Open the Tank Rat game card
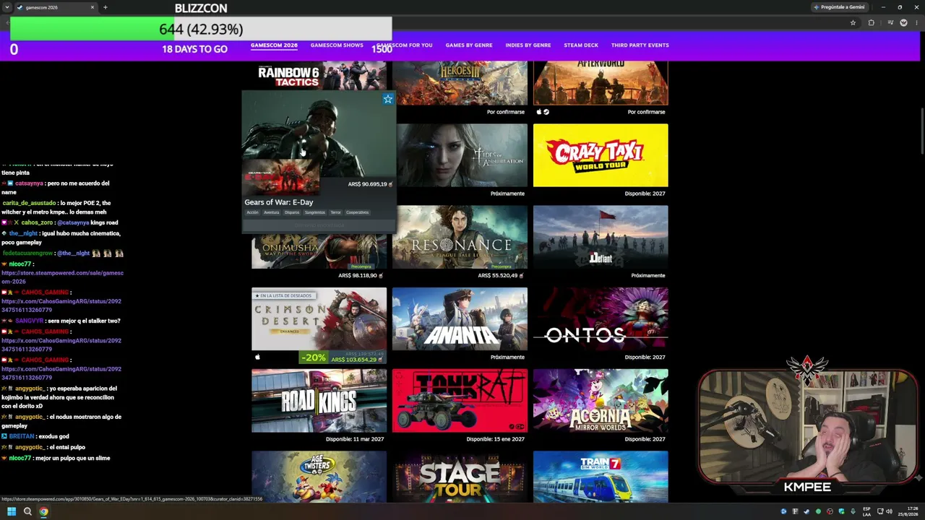 [x=460, y=401]
